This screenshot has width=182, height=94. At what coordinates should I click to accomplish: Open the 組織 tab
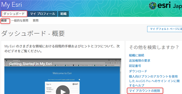point(63,14)
